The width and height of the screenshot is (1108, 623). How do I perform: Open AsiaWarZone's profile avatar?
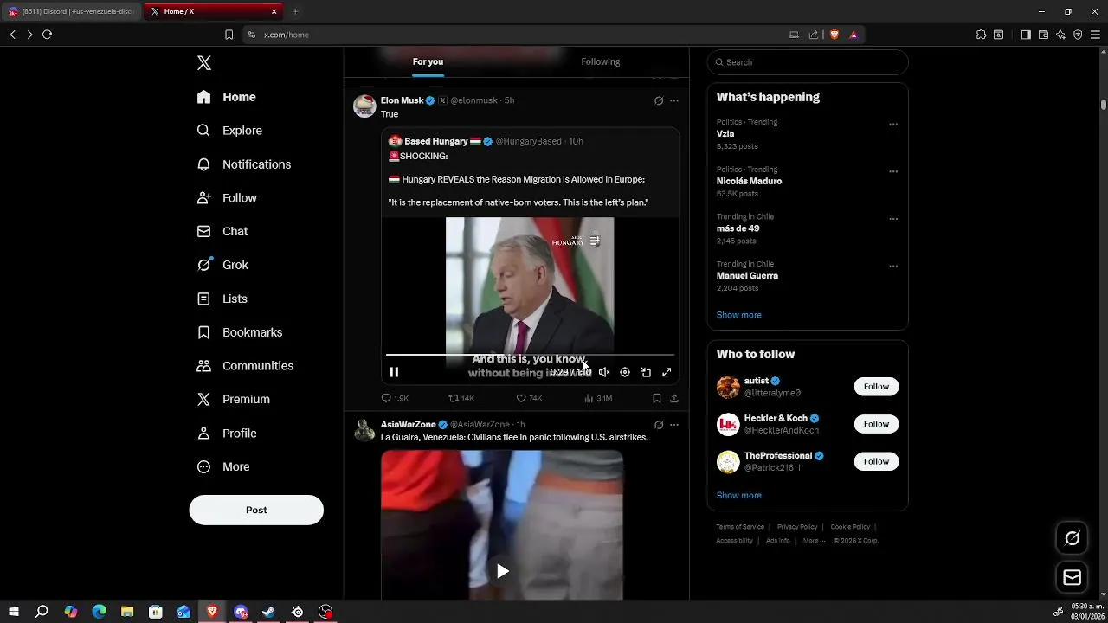point(364,430)
